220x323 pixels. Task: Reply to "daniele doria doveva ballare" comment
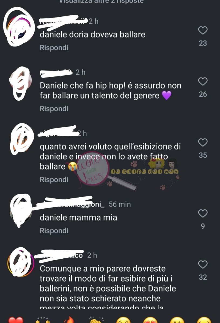(54, 48)
